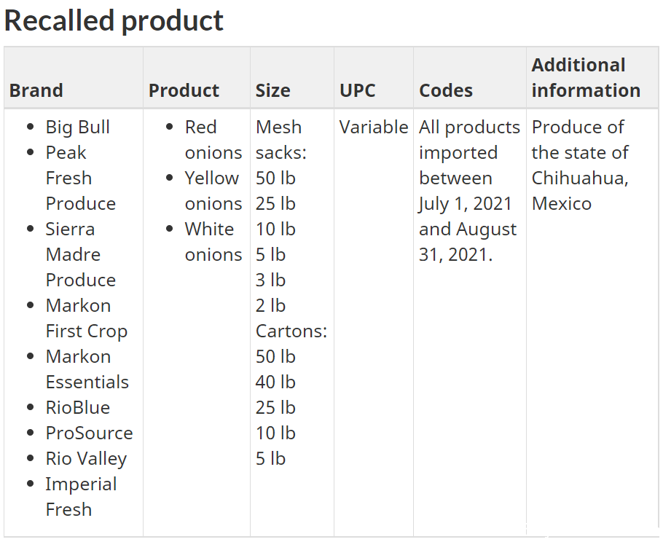Viewport: 663px width, 542px height.
Task: Select the Markon First Crop entry
Action: tap(87, 318)
